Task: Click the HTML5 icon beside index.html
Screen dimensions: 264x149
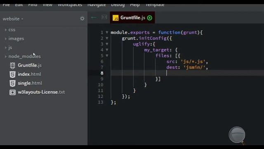Action: pos(12,74)
